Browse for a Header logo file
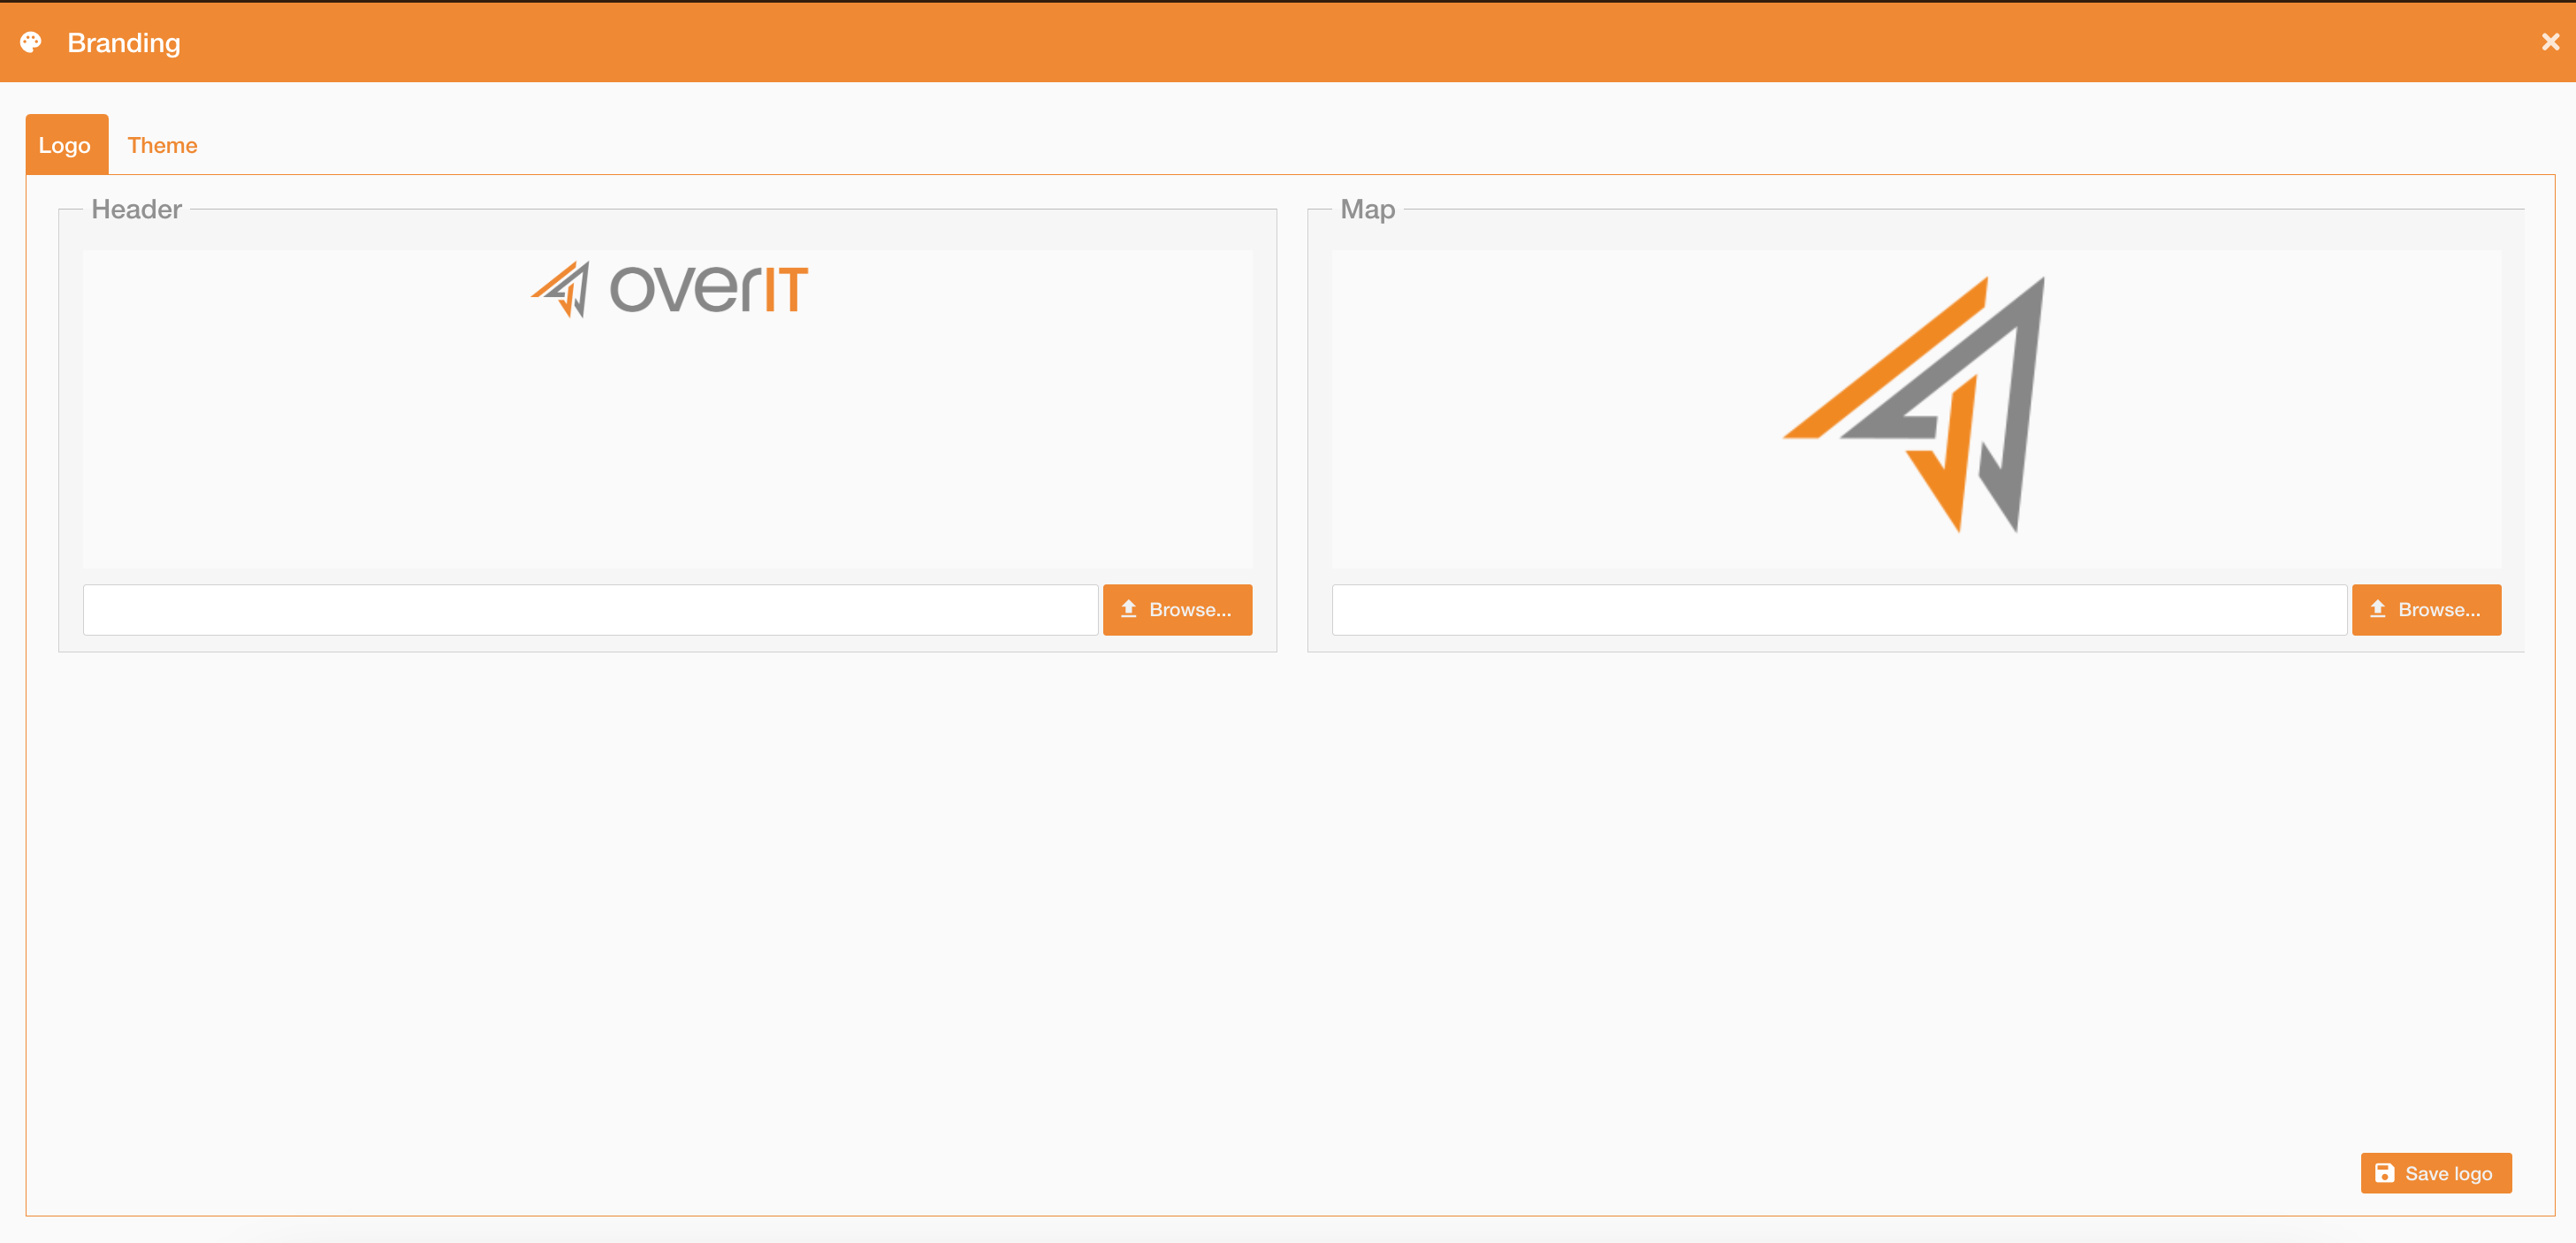Viewport: 2576px width, 1243px height. point(1177,609)
